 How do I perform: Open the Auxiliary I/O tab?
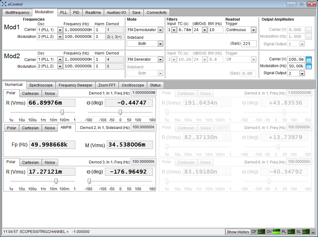117,13
